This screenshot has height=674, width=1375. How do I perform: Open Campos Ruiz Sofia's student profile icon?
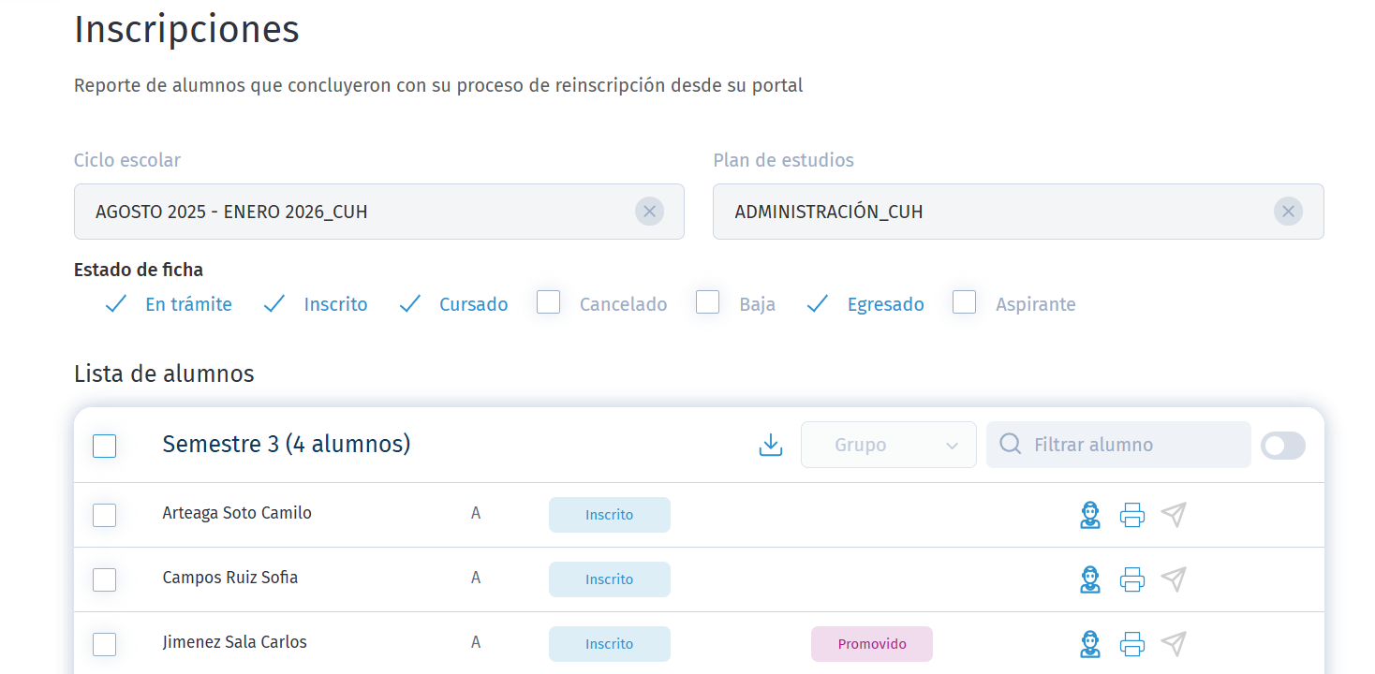click(1090, 579)
